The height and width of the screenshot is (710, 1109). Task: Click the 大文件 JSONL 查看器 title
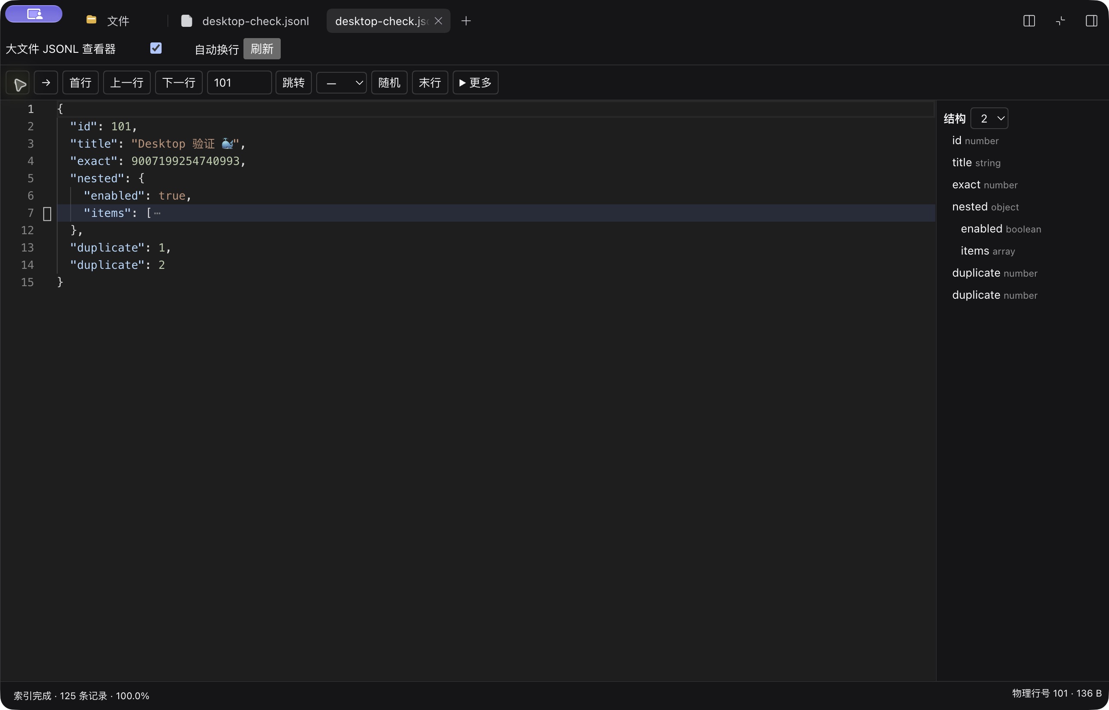coord(61,49)
